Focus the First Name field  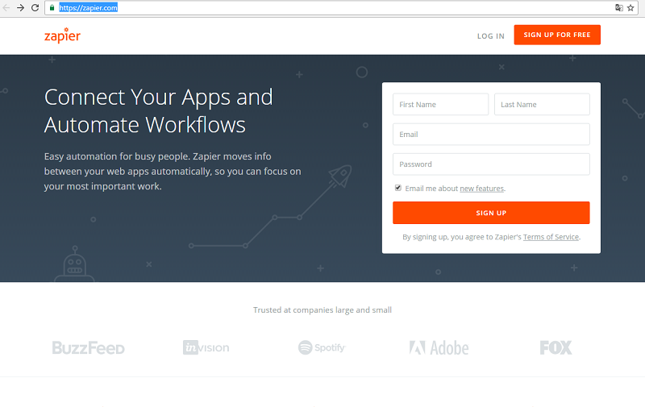(x=440, y=105)
